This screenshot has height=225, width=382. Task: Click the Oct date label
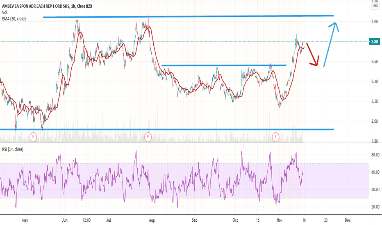pyautogui.click(x=235, y=220)
